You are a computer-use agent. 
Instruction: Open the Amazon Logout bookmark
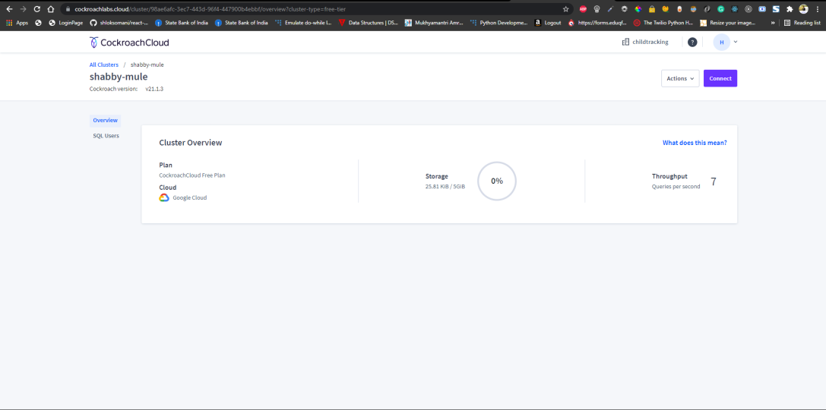click(x=548, y=23)
